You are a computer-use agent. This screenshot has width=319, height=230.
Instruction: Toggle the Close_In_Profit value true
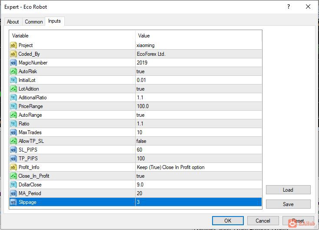(x=140, y=176)
